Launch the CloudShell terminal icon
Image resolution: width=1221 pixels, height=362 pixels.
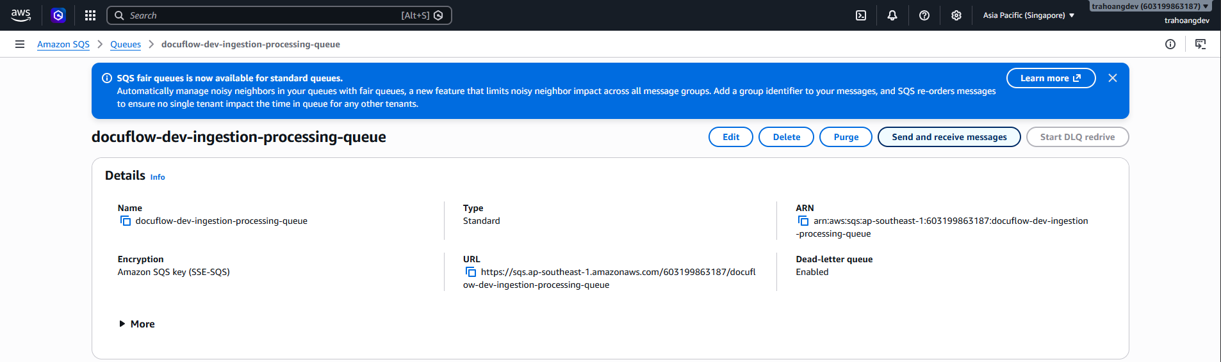861,15
